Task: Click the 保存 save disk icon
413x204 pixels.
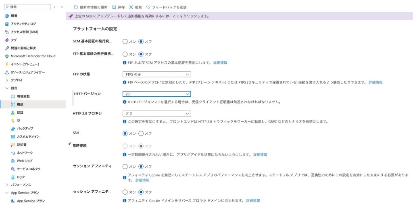Action: pos(114,7)
